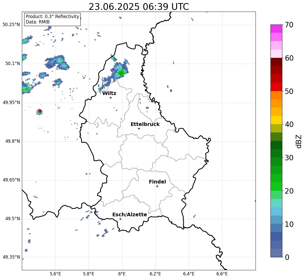Click the Esch/Alzette city label
305x279 pixels.
[130, 214]
